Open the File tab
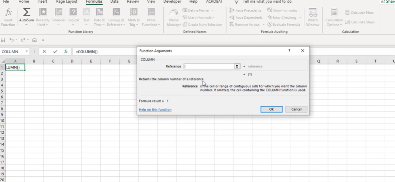Screen dimensions: 395x182 (x=6, y=2)
